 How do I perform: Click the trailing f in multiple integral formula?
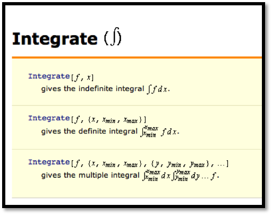[x=214, y=176]
